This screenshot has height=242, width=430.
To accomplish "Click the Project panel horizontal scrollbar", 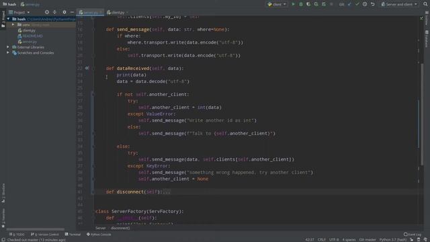I will click(36, 229).
